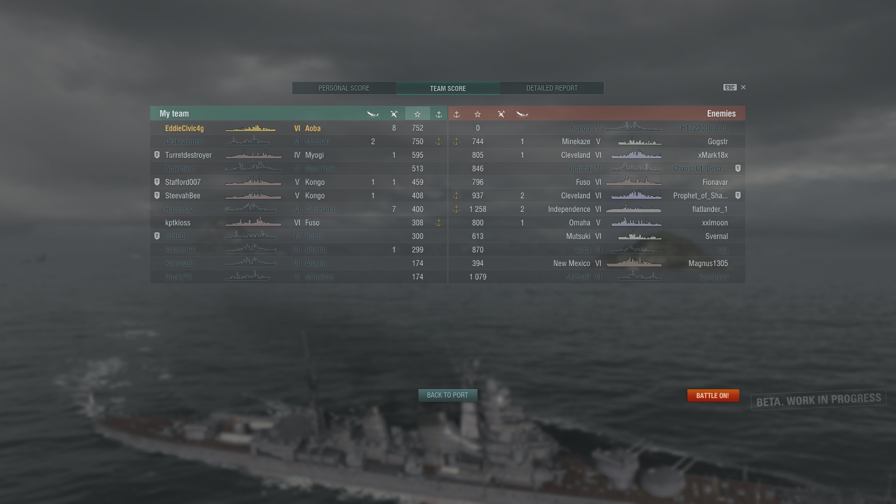Sort my team by star experience icon
Viewport: 896px width, 504px height.
[x=417, y=114]
